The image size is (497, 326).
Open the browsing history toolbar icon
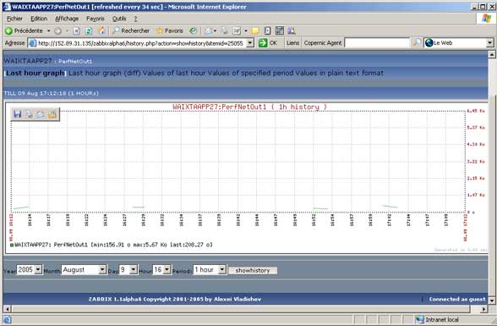point(193,30)
